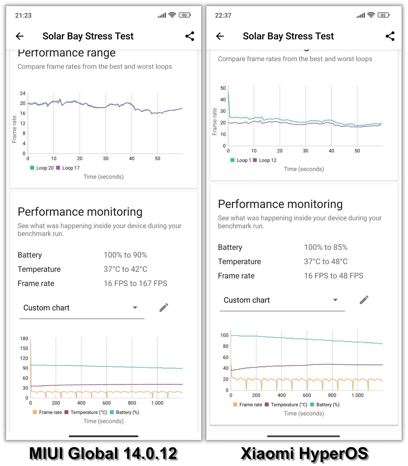This screenshot has height=466, width=408.
Task: Tap back arrow in MIUI screenshot
Action: [x=20, y=36]
